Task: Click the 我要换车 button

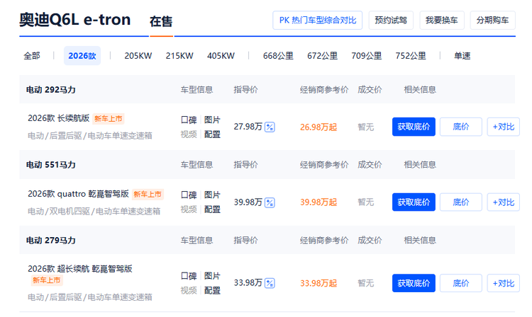Action: pos(446,21)
